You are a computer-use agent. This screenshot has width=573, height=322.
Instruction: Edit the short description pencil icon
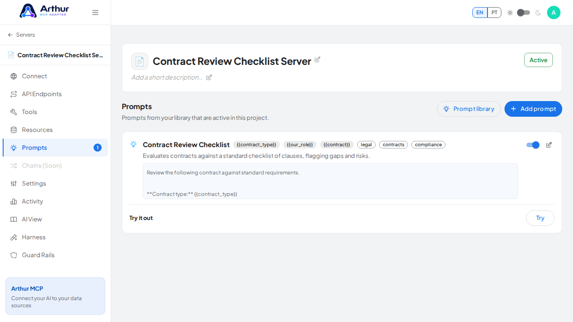(209, 77)
